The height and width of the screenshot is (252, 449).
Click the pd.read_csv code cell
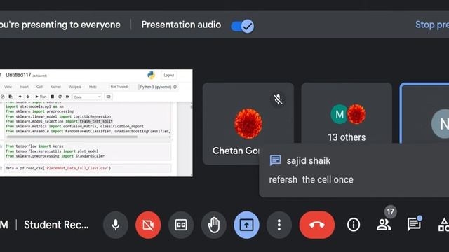pos(88,168)
